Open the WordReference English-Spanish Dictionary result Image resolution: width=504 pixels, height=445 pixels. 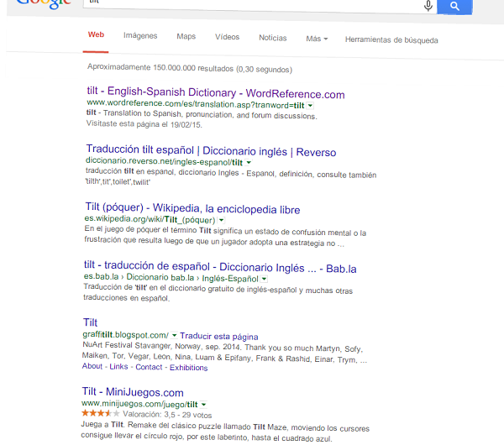tap(216, 92)
